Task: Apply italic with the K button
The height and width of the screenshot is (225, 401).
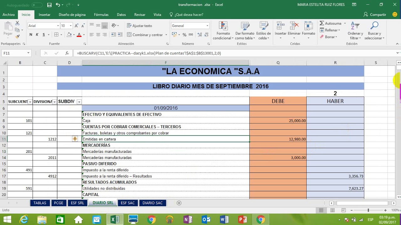Action: [x=37, y=35]
